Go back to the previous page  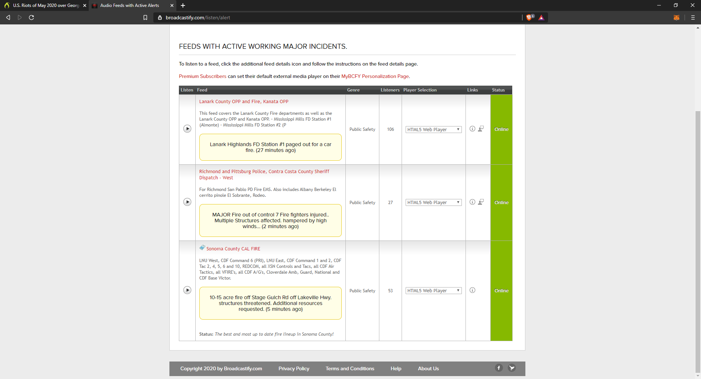coord(8,17)
